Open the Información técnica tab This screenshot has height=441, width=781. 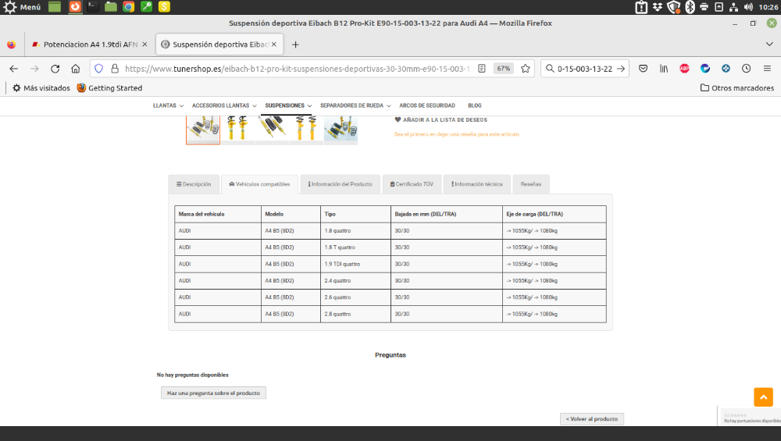pyautogui.click(x=477, y=184)
